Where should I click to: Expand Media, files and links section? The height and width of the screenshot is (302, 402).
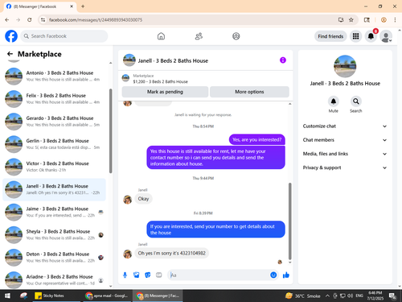(x=345, y=154)
